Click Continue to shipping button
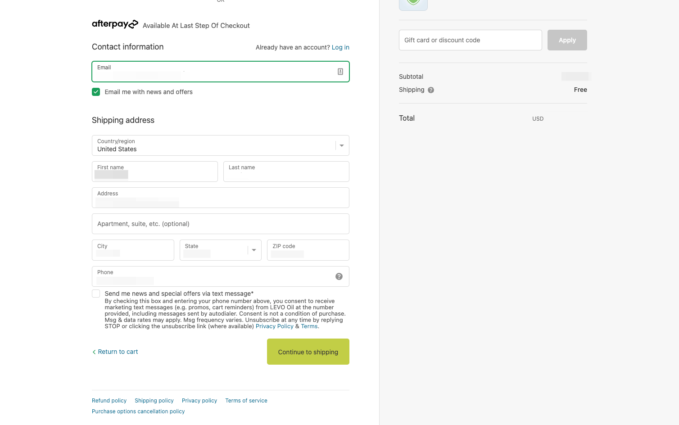 (x=308, y=352)
